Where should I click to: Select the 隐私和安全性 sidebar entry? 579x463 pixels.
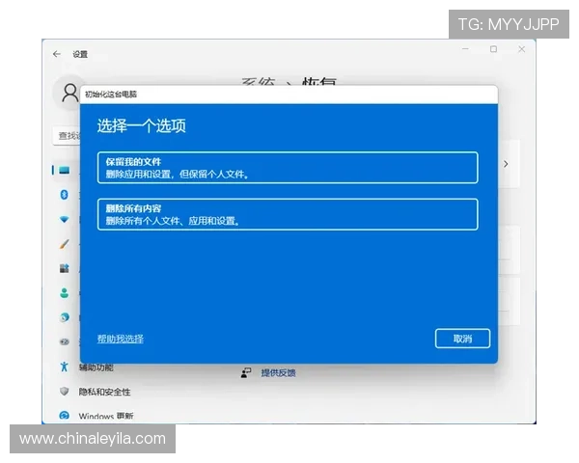click(104, 392)
